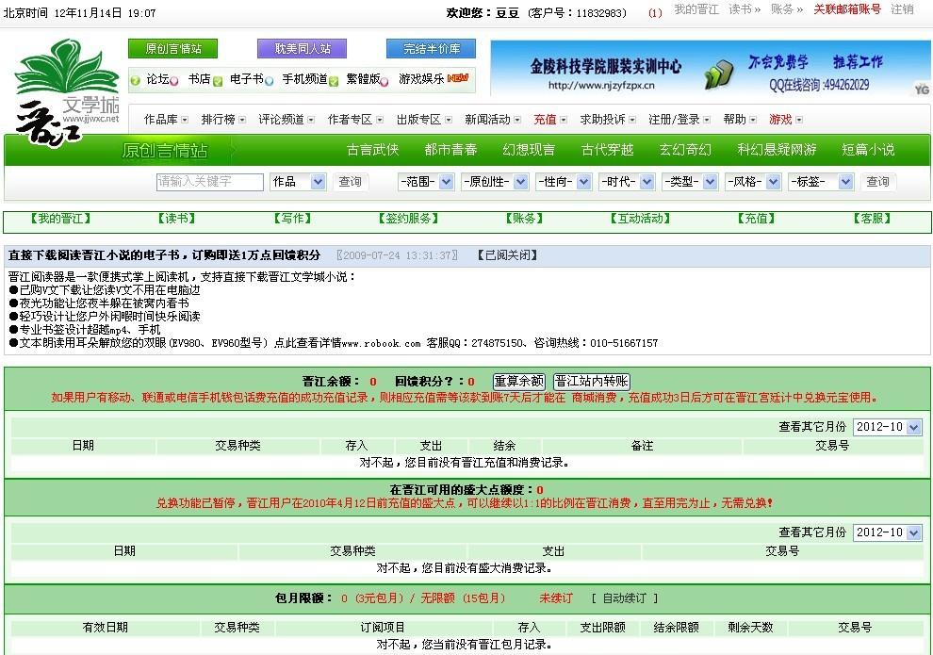Open the red 充值 menu in navigation bar
Image resolution: width=933 pixels, height=655 pixels.
(550, 120)
